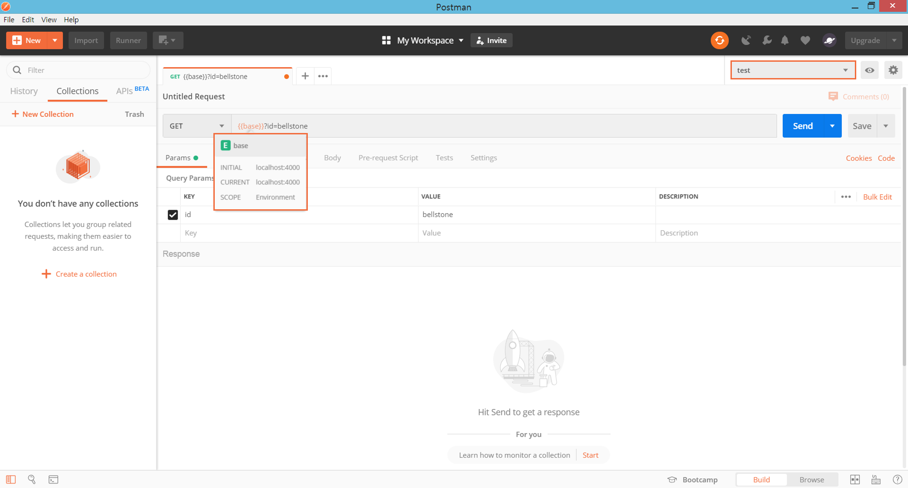
Task: Open the Runner button
Action: coord(128,40)
